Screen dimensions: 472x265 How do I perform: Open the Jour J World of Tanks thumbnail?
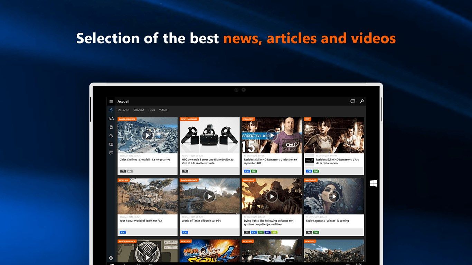[x=148, y=196]
